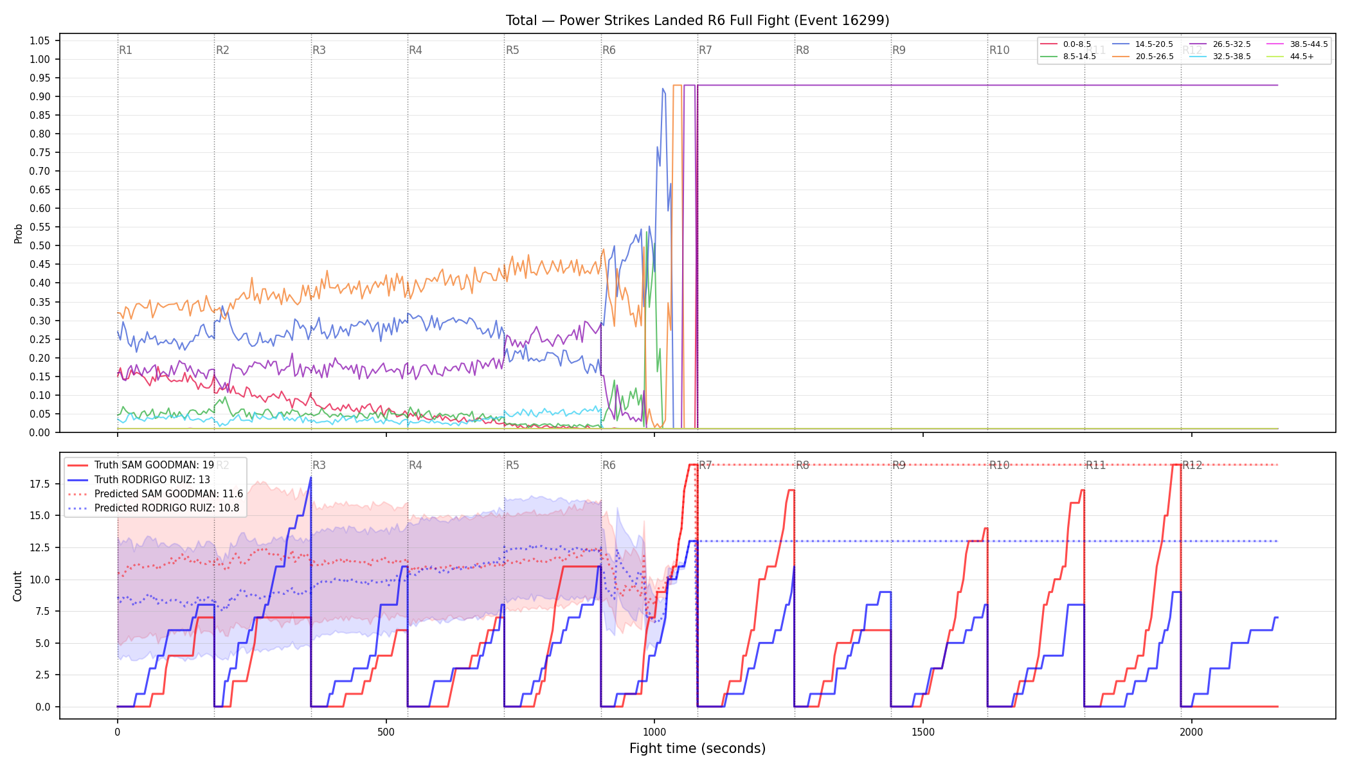Click the R11 round label in count chart

[1095, 465]
